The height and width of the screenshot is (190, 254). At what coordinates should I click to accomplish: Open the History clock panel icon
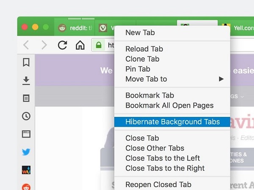tap(26, 116)
